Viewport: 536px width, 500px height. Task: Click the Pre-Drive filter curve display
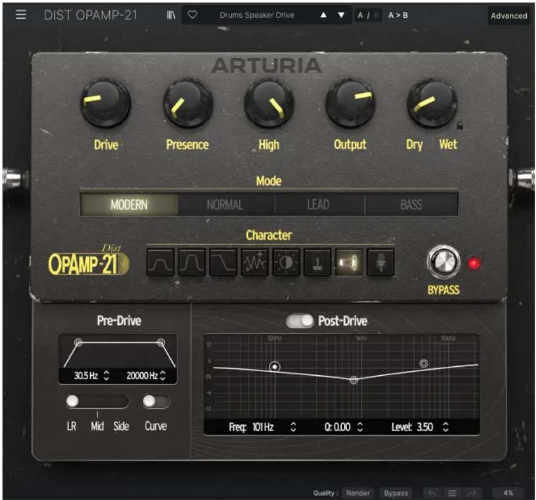(118, 352)
